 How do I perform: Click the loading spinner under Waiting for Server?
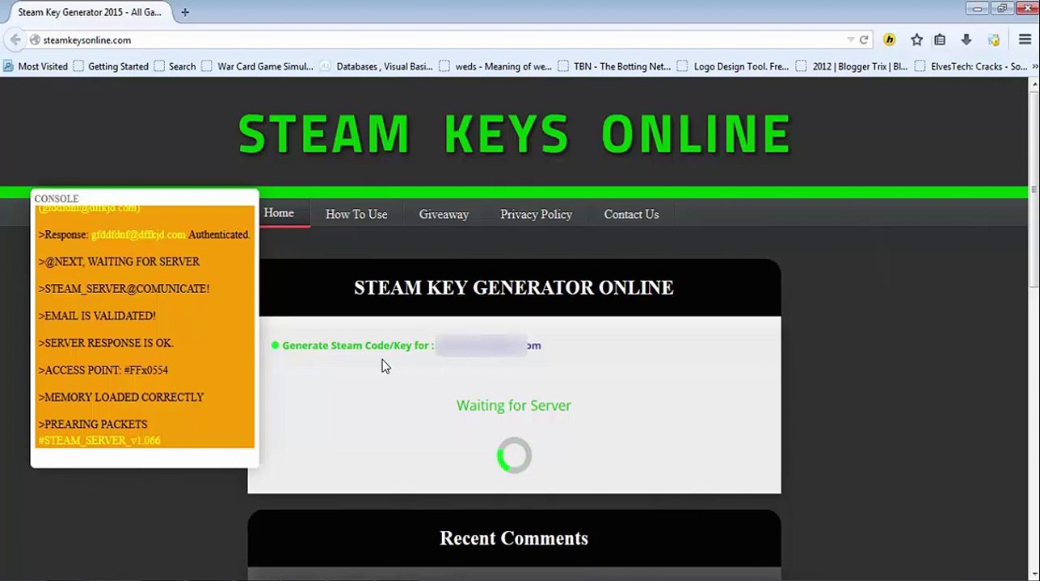514,456
